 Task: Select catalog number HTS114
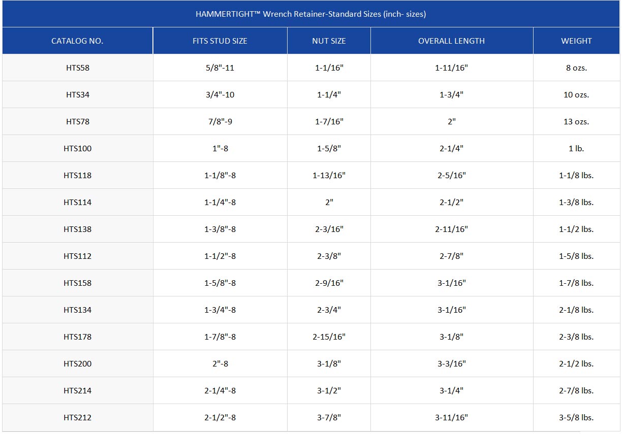[78, 203]
